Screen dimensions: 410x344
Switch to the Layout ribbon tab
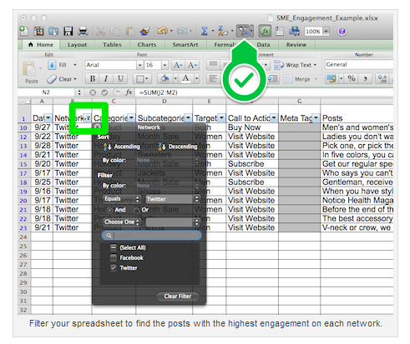tap(77, 45)
